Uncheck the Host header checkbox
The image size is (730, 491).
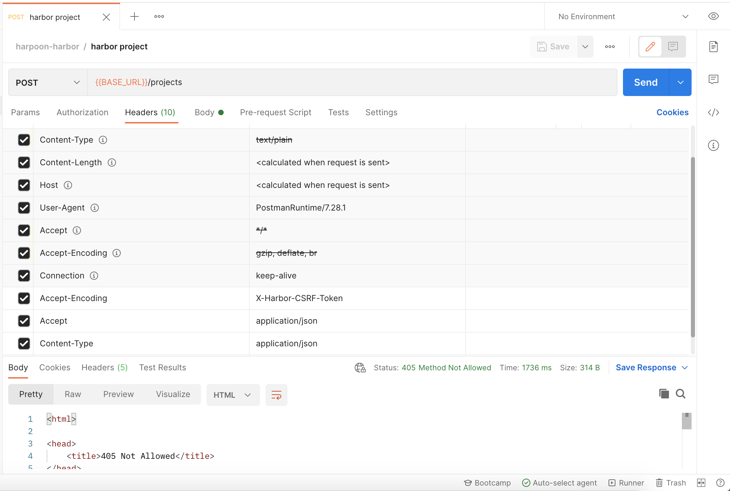(x=24, y=185)
